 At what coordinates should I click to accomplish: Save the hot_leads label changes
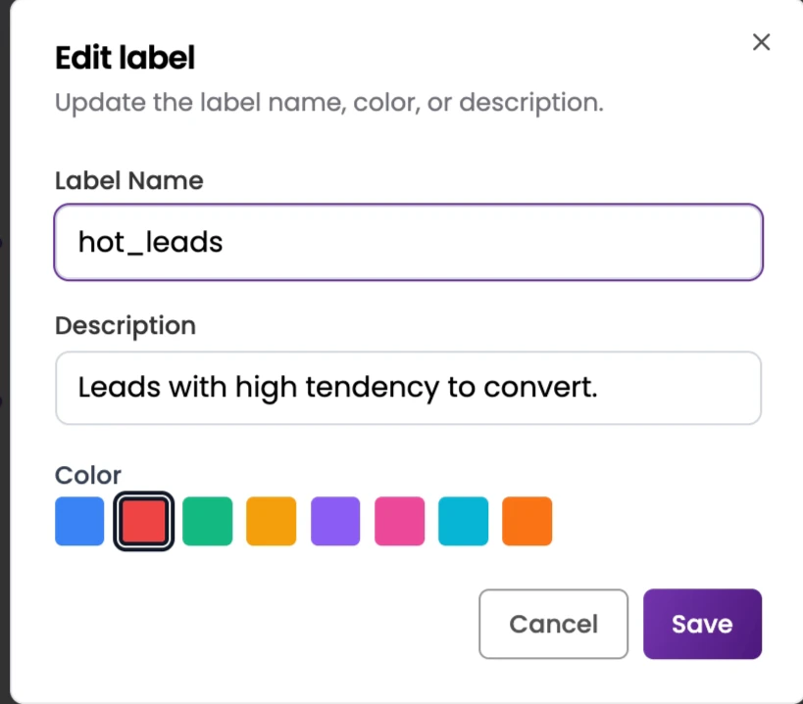[702, 624]
